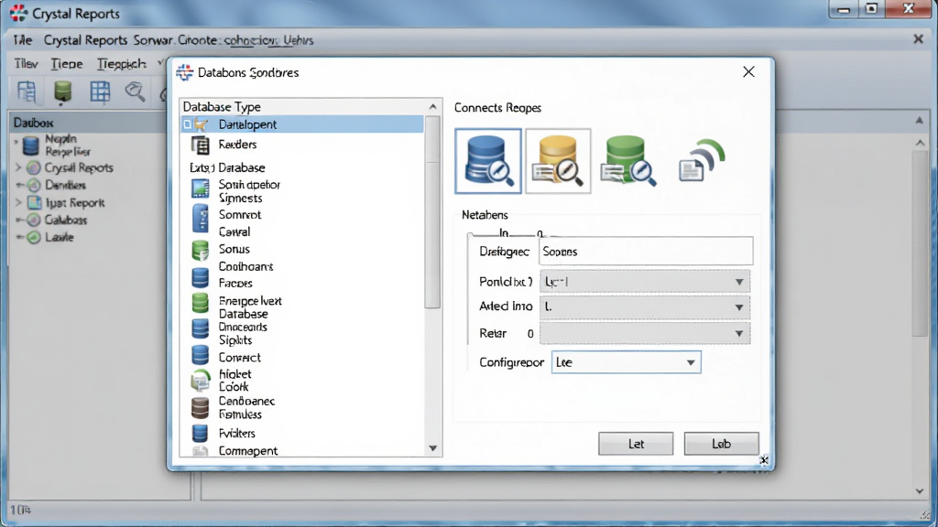Close the inner document with the menu-bar X
The width and height of the screenshot is (938, 527).
[918, 38]
